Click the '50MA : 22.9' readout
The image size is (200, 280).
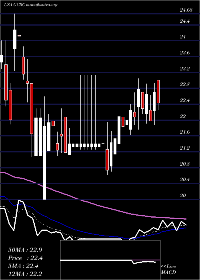(25, 250)
